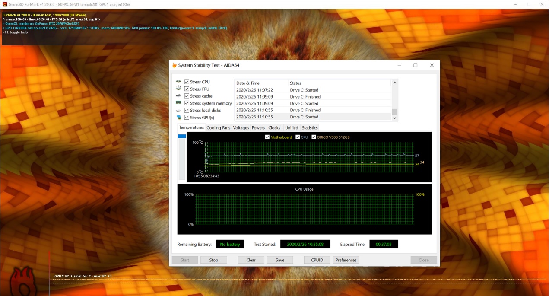The image size is (549, 296).
Task: Open the Statistics tab
Action: point(310,127)
